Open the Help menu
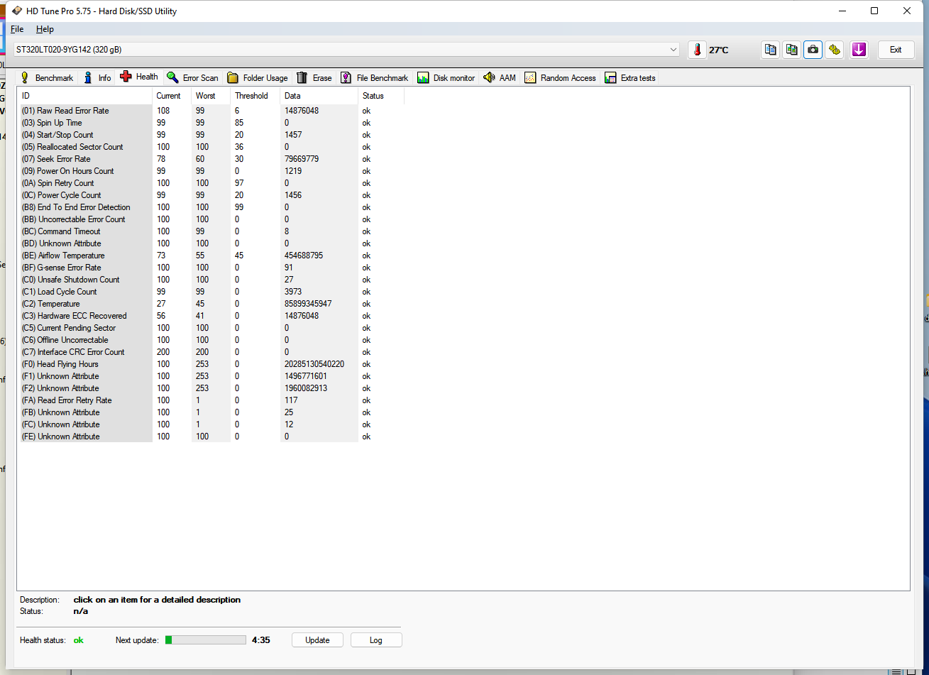 point(45,29)
